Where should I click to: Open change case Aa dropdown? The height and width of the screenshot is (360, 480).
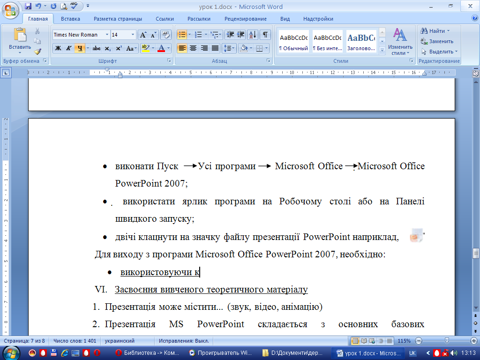(131, 48)
